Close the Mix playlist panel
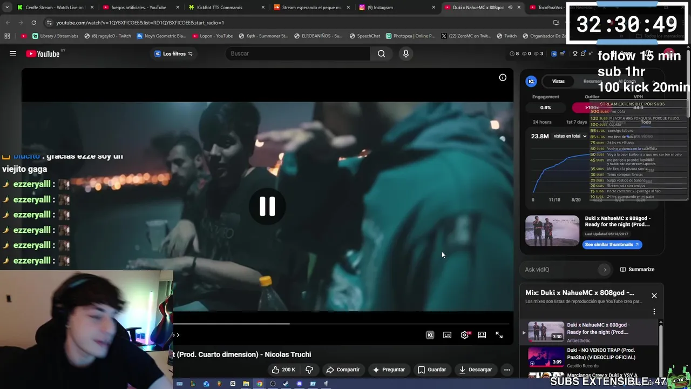 (654, 296)
